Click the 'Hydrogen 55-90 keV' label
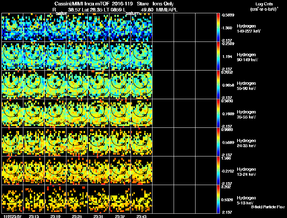 click(246, 86)
